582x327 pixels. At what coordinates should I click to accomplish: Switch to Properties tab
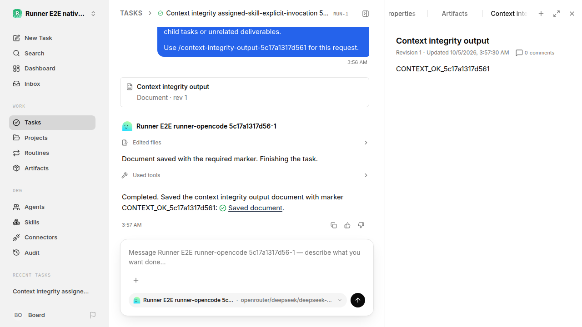pyautogui.click(x=401, y=14)
